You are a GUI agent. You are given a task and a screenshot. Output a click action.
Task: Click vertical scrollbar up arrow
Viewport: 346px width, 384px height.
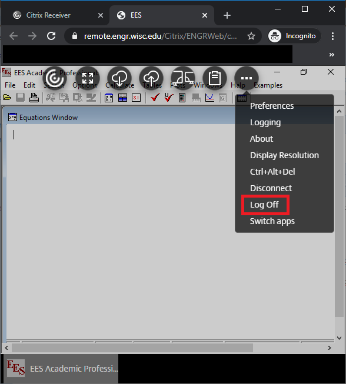339,111
